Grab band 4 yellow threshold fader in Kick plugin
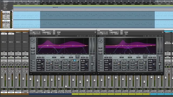Screen dimensions: 173x97 pyautogui.click(x=77, y=61)
